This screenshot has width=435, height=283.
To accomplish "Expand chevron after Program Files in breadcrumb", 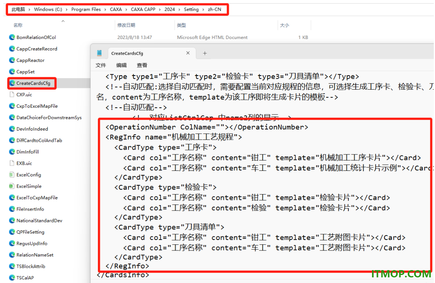I will click(x=105, y=10).
